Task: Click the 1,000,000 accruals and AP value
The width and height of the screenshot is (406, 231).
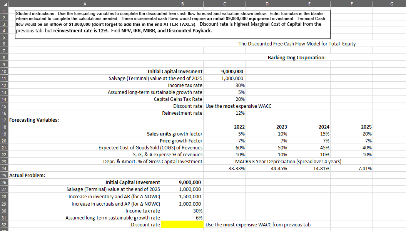Action: click(x=190, y=204)
